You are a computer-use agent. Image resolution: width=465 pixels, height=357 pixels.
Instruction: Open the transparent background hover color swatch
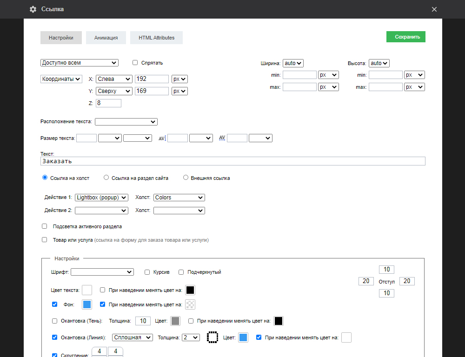190,304
